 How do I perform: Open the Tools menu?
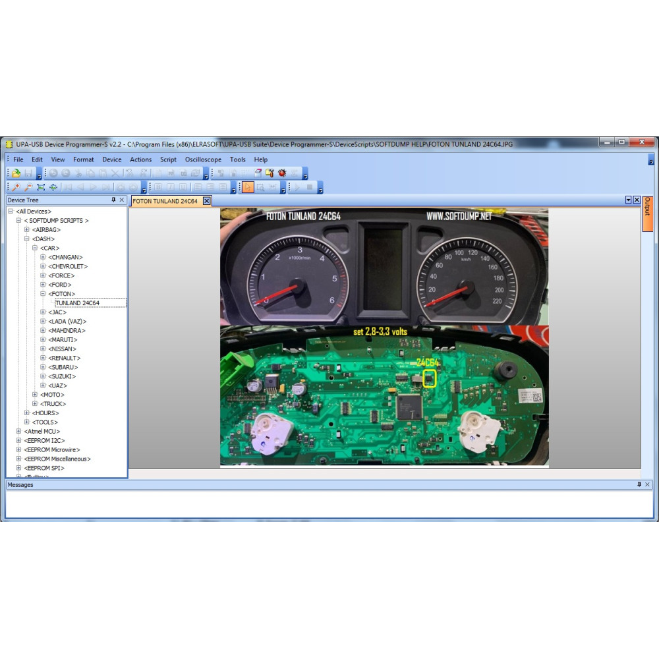(x=237, y=159)
